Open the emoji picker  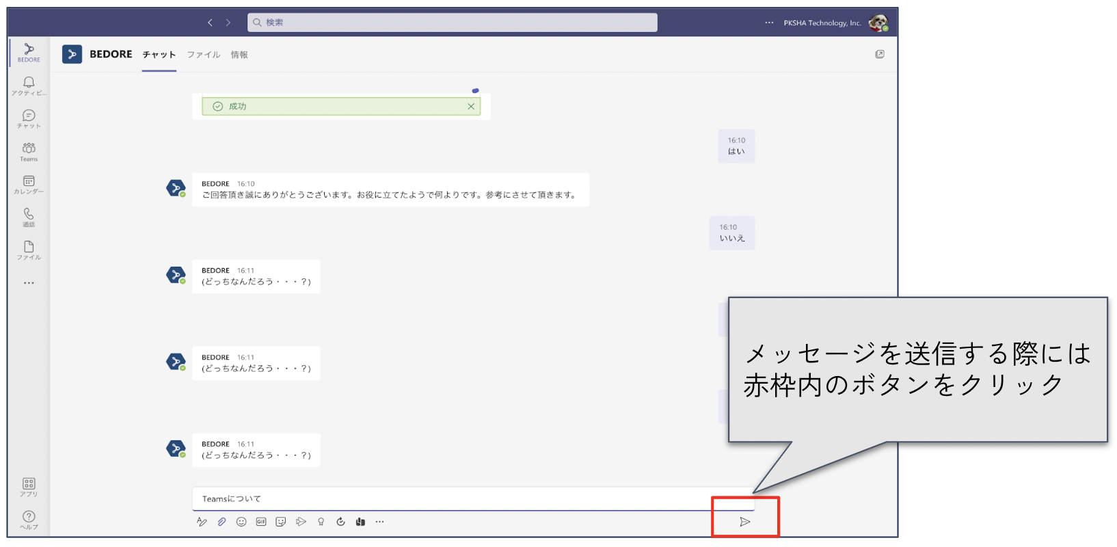click(x=241, y=522)
